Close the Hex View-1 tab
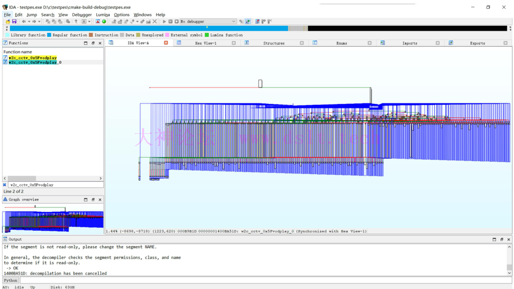 pyautogui.click(x=234, y=43)
